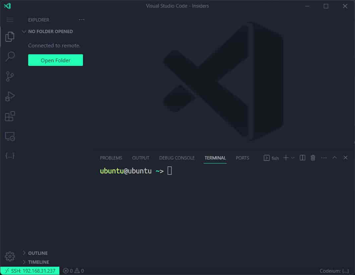Screen dimensions: 355x275
Task: Expand the Outline section
Action: (x=37, y=253)
